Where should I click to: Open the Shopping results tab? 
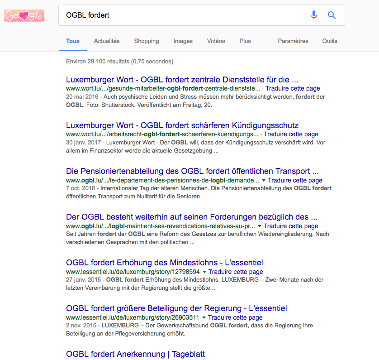click(x=146, y=41)
